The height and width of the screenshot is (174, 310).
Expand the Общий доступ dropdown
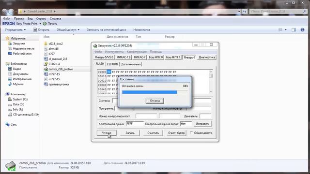(68, 30)
